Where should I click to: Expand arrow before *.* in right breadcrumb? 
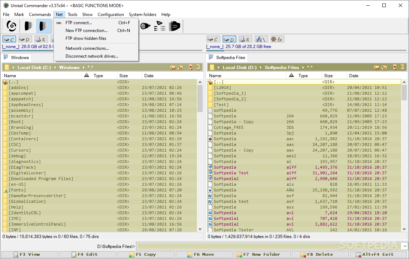pos(303,68)
